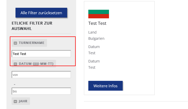Click the minus icon beside Datum (JJJJ-MM-TT)
188x109 pixels.
click(15, 64)
